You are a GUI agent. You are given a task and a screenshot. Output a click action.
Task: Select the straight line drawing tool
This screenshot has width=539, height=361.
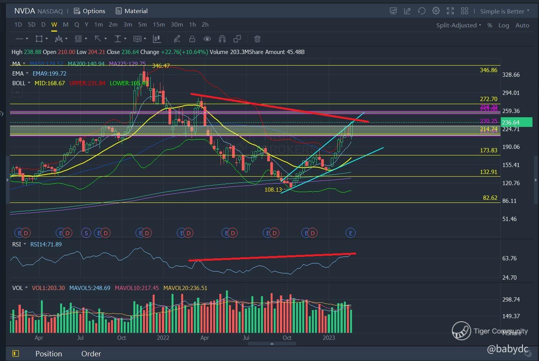click(19, 39)
